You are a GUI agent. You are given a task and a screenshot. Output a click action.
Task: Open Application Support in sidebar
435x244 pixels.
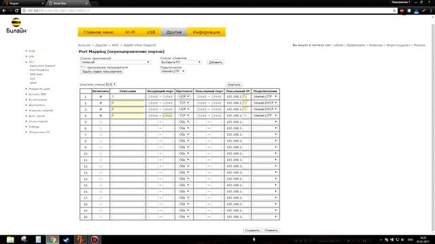[42, 66]
